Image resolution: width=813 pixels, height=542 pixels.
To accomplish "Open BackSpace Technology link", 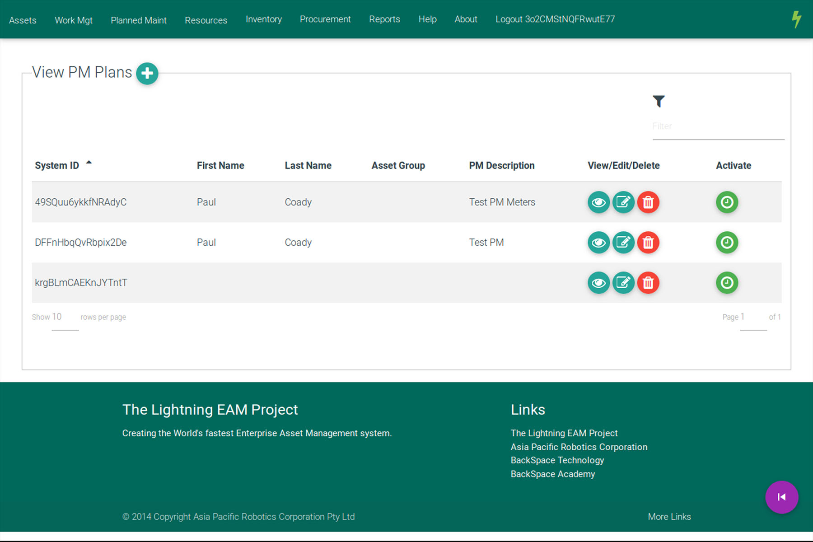I will pyautogui.click(x=557, y=460).
